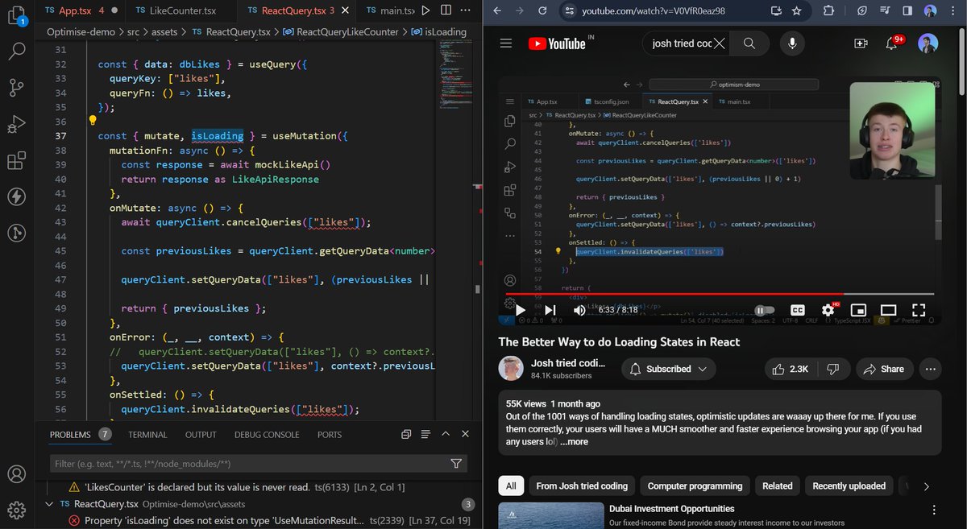This screenshot has height=529, width=967.
Task: Open the YouTube account avatar menu
Action: coord(929,43)
